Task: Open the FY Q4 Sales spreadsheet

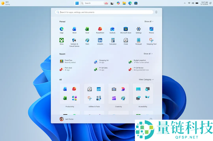Action: pyautogui.click(x=101, y=69)
